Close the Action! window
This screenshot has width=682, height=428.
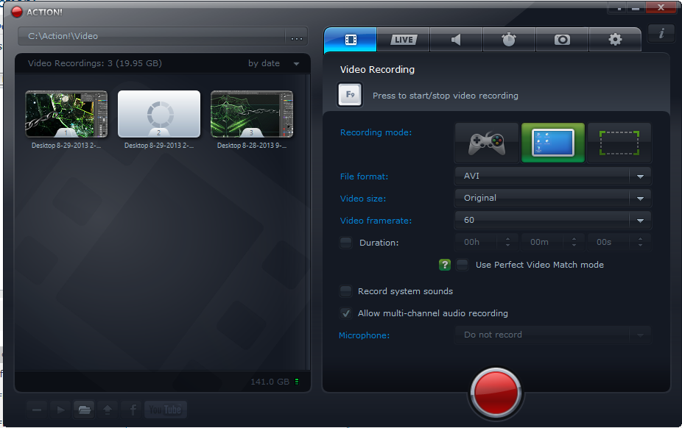pos(661,7)
